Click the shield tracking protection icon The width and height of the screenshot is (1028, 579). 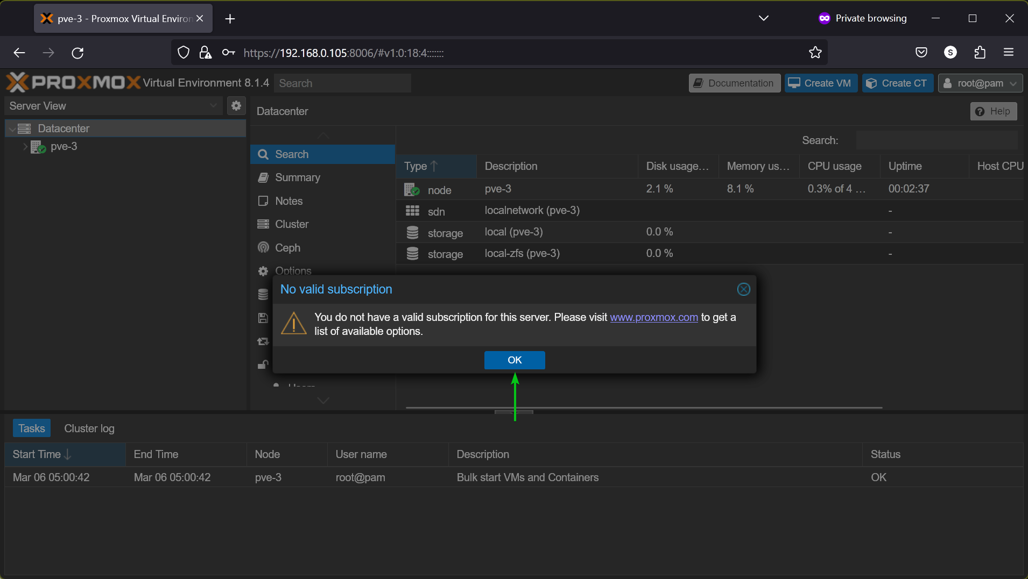[184, 53]
